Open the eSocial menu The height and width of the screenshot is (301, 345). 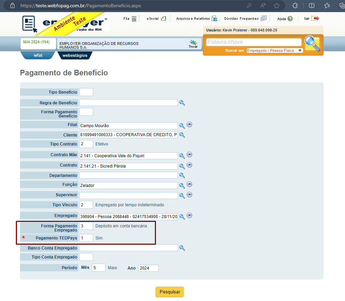coord(156,19)
